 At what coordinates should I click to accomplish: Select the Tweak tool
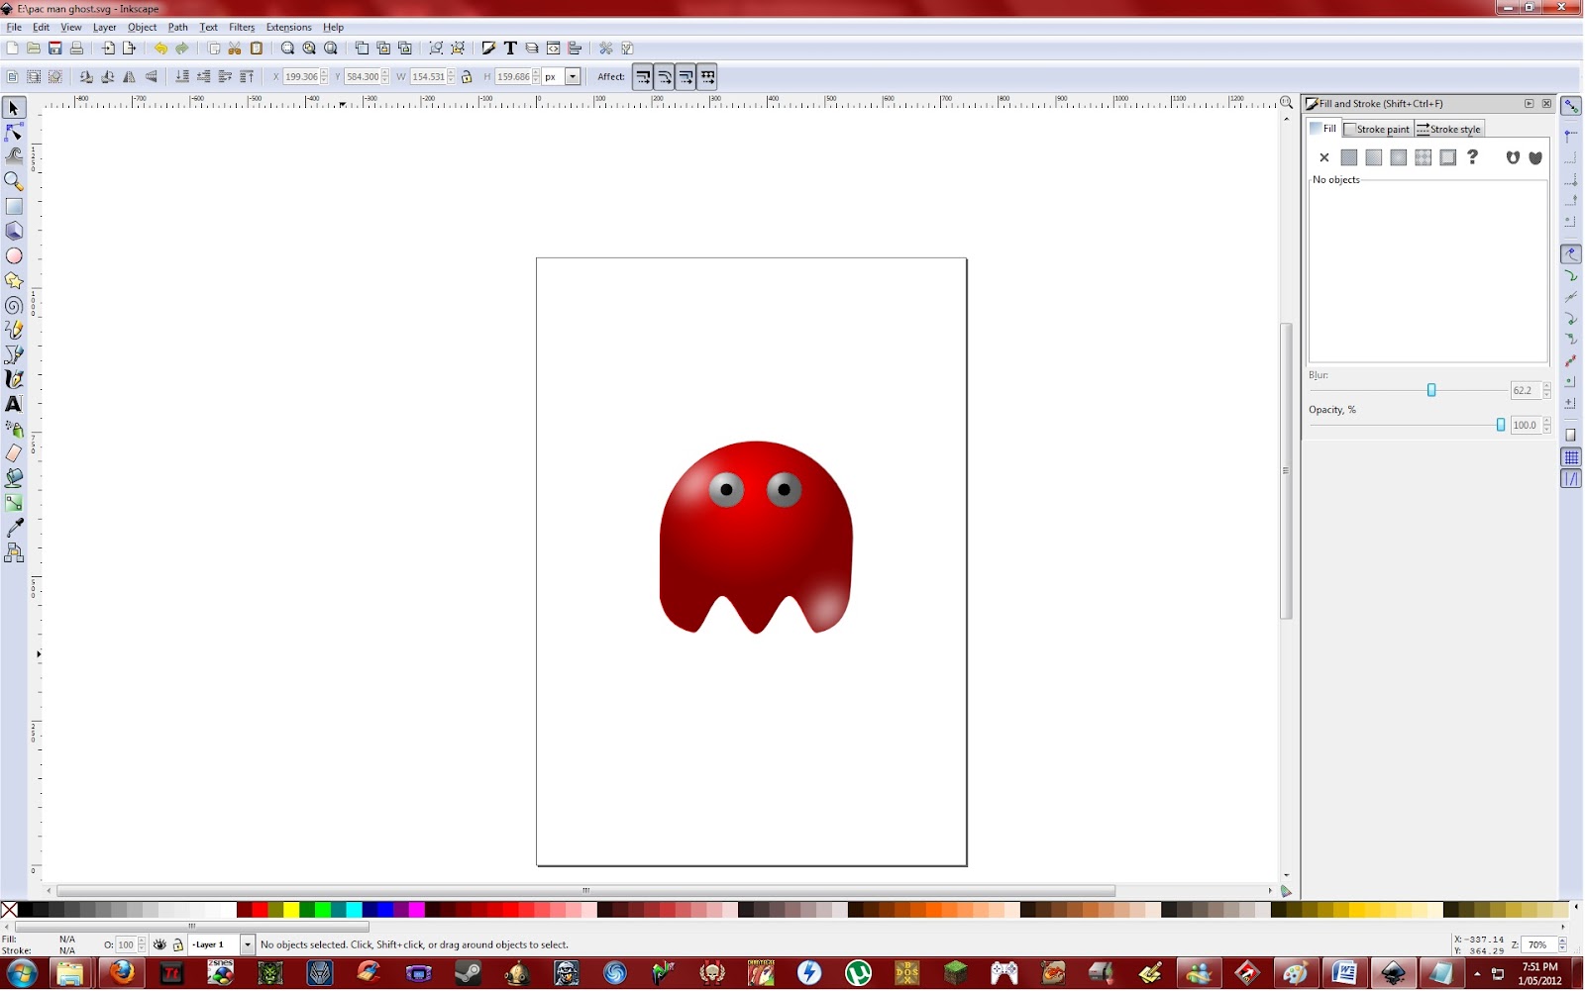pyautogui.click(x=14, y=156)
